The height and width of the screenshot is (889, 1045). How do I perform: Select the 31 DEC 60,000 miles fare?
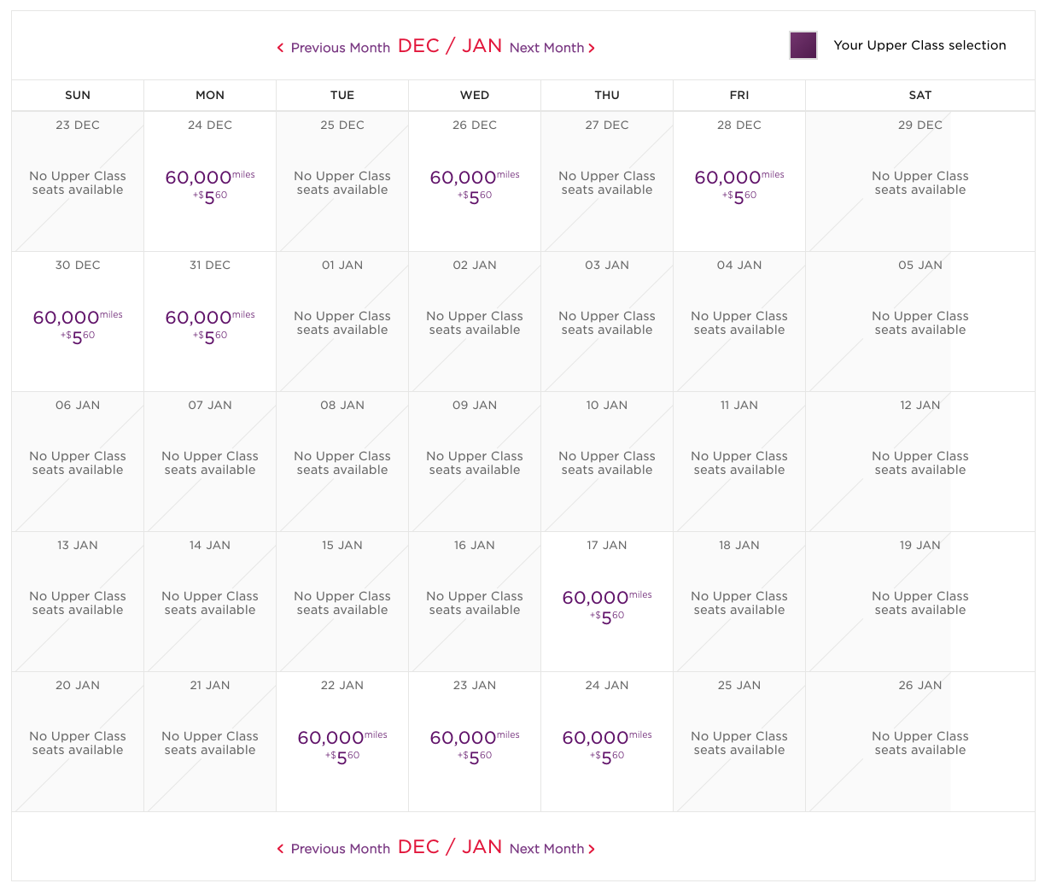pyautogui.click(x=210, y=325)
